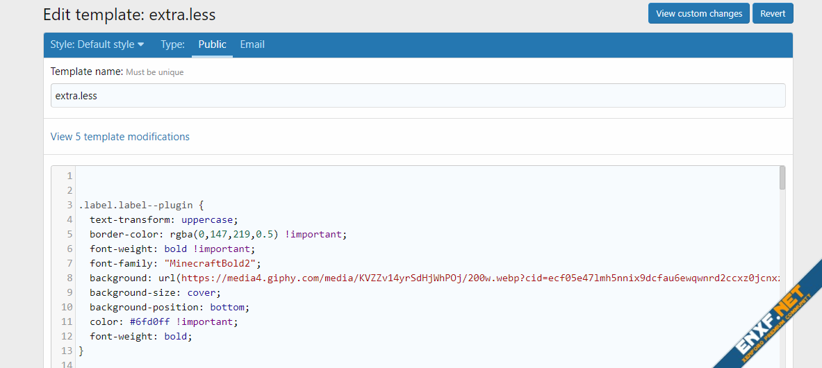This screenshot has height=368, width=822.
Task: Select the Email type tab
Action: click(252, 44)
